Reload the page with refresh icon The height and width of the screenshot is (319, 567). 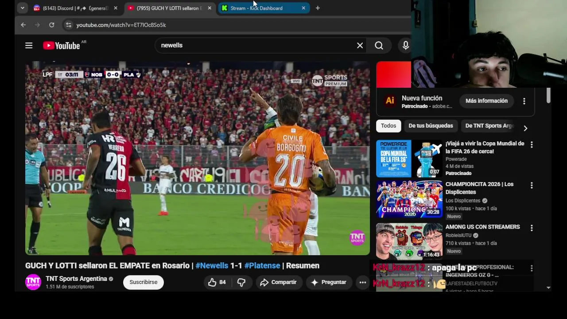click(x=52, y=25)
